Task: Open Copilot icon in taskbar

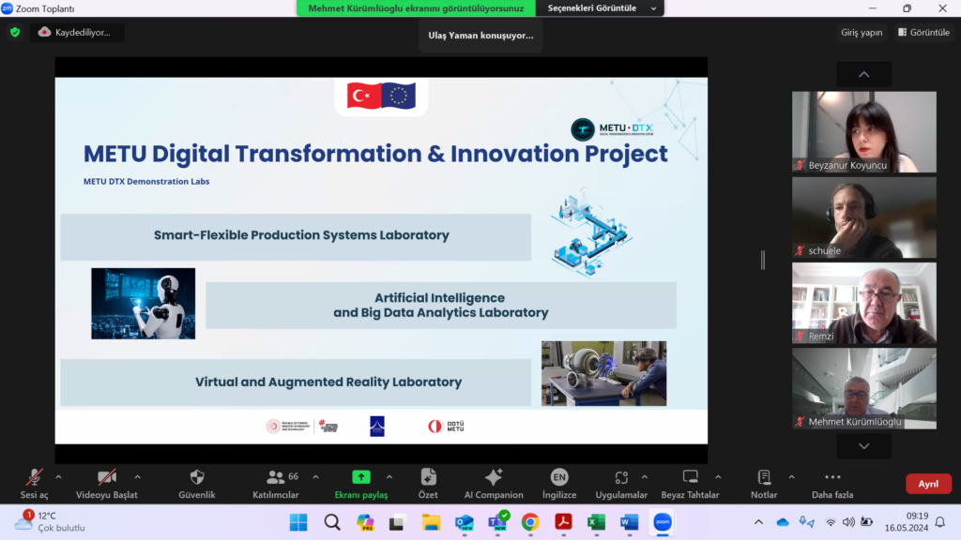Action: (365, 522)
